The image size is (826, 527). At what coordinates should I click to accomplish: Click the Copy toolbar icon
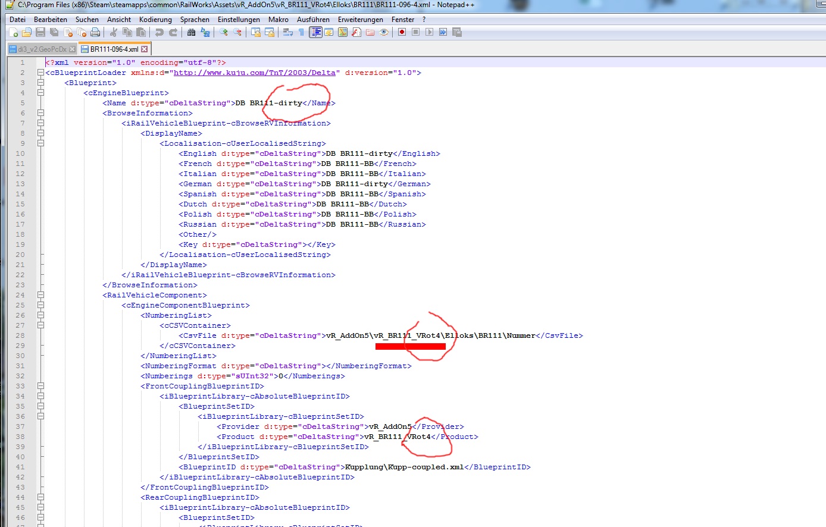coord(127,32)
